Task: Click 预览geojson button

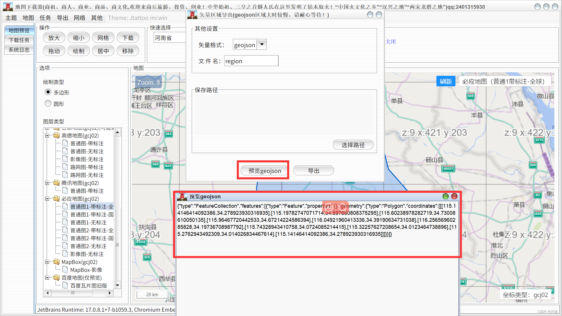Action: pos(264,171)
